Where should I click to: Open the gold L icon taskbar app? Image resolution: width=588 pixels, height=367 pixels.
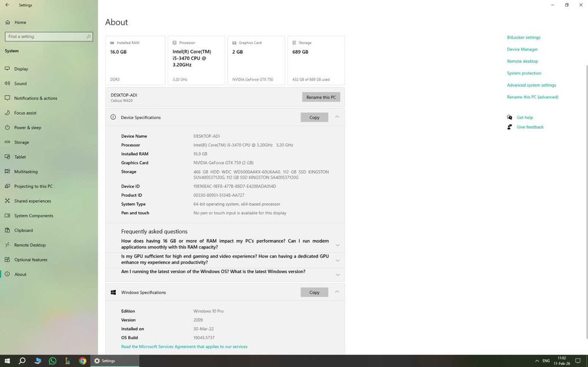click(x=68, y=361)
